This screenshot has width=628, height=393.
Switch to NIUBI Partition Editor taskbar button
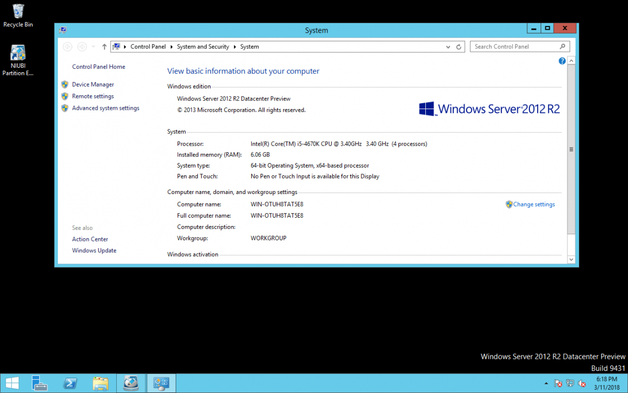[131, 384]
